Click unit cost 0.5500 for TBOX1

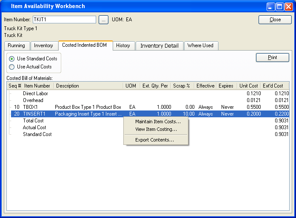click(254, 107)
